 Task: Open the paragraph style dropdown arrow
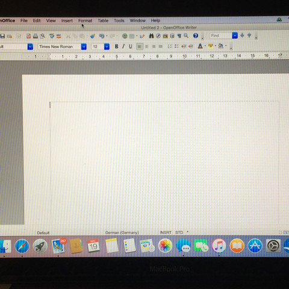click(x=30, y=47)
